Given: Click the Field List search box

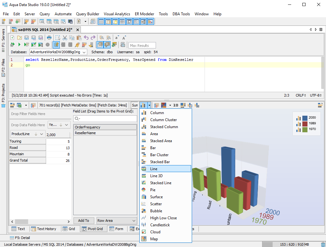Looking at the screenshot, I should click(105, 119).
